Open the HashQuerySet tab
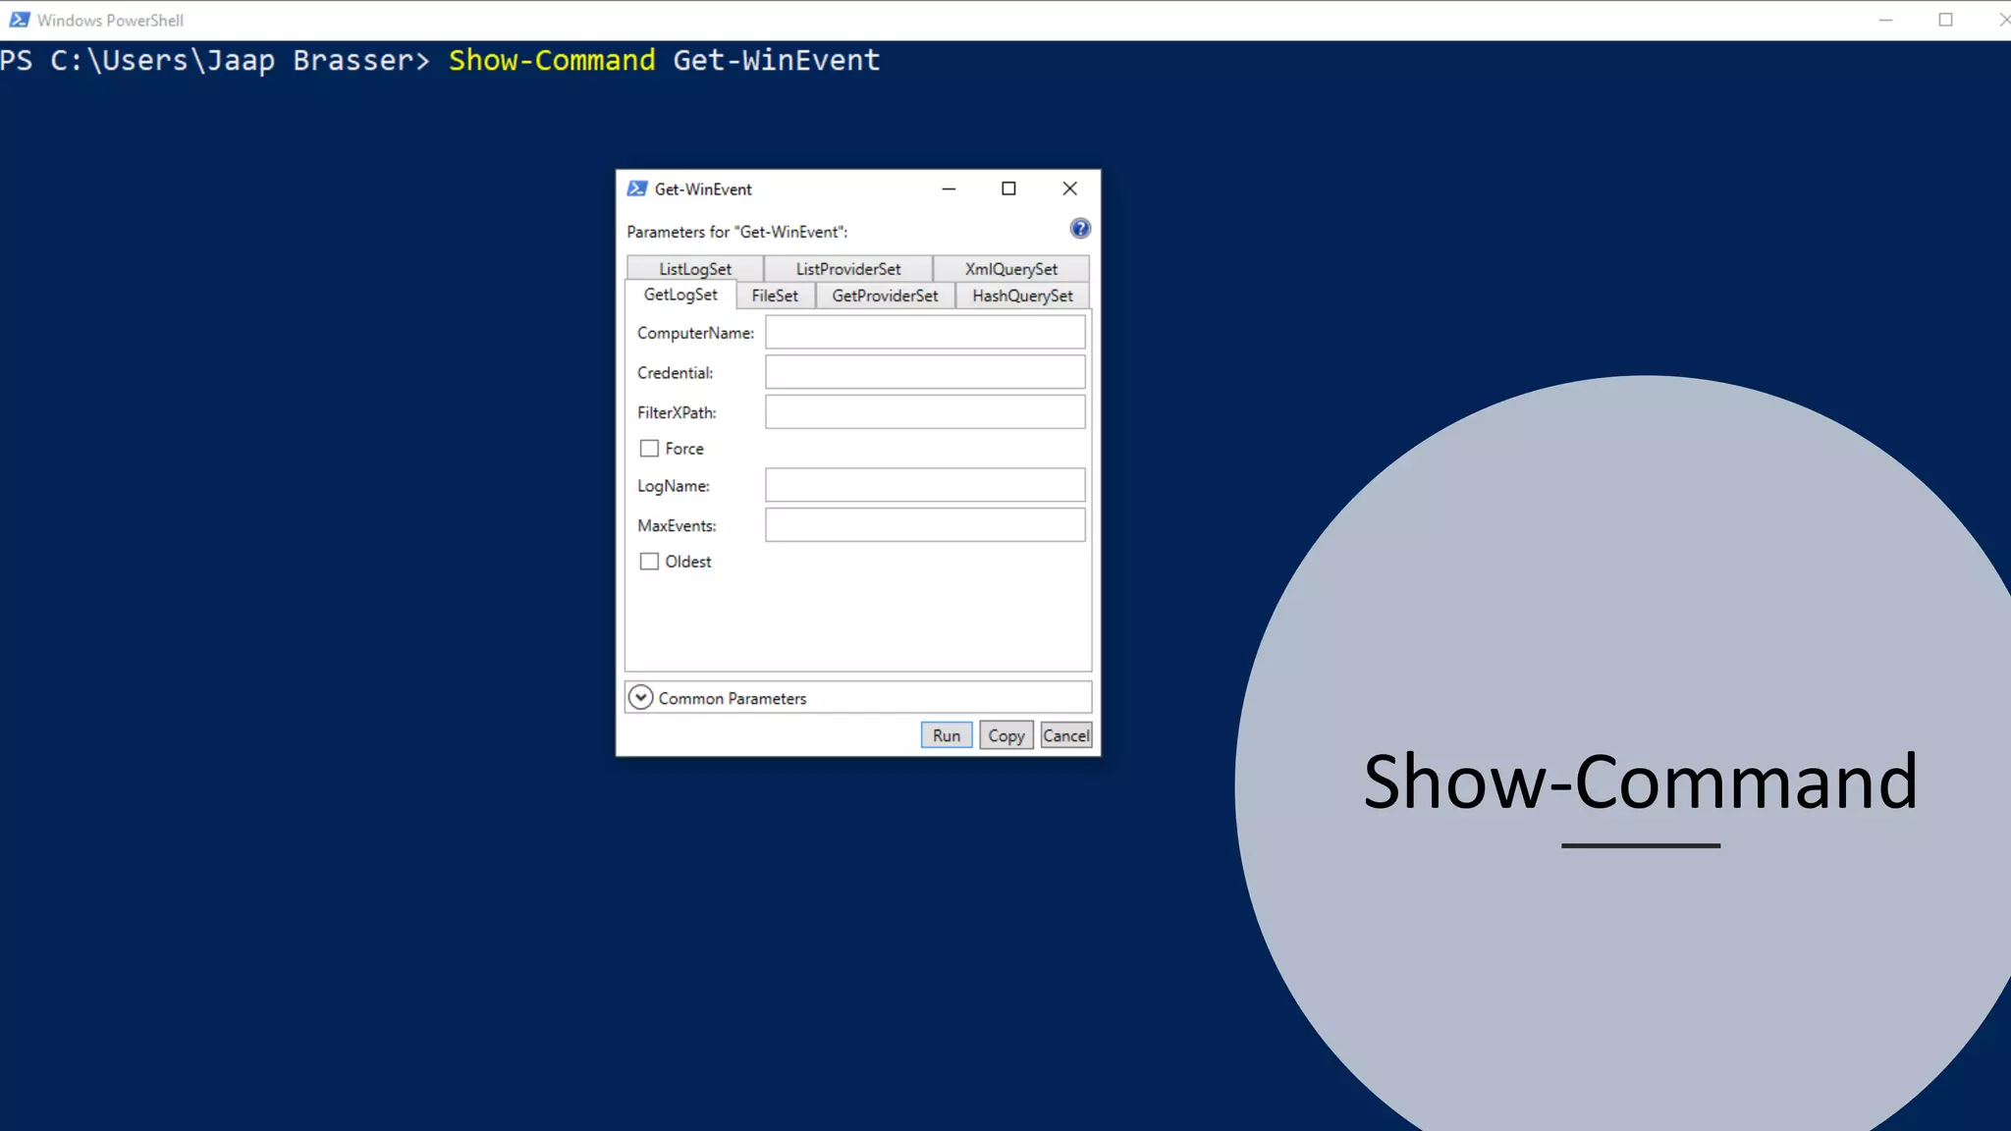Screen dimensions: 2011x1131 pyautogui.click(x=1022, y=296)
